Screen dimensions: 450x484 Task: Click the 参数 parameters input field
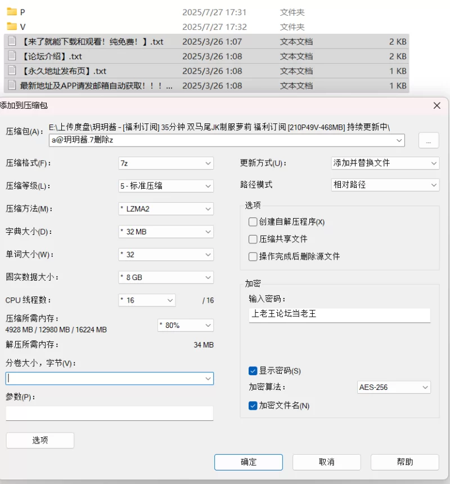point(110,414)
